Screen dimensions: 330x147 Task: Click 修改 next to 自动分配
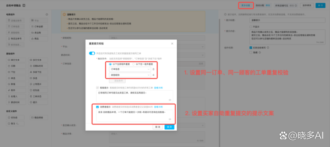coord(268,6)
